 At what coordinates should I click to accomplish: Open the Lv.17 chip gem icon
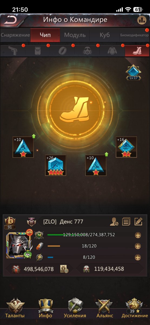133,72
